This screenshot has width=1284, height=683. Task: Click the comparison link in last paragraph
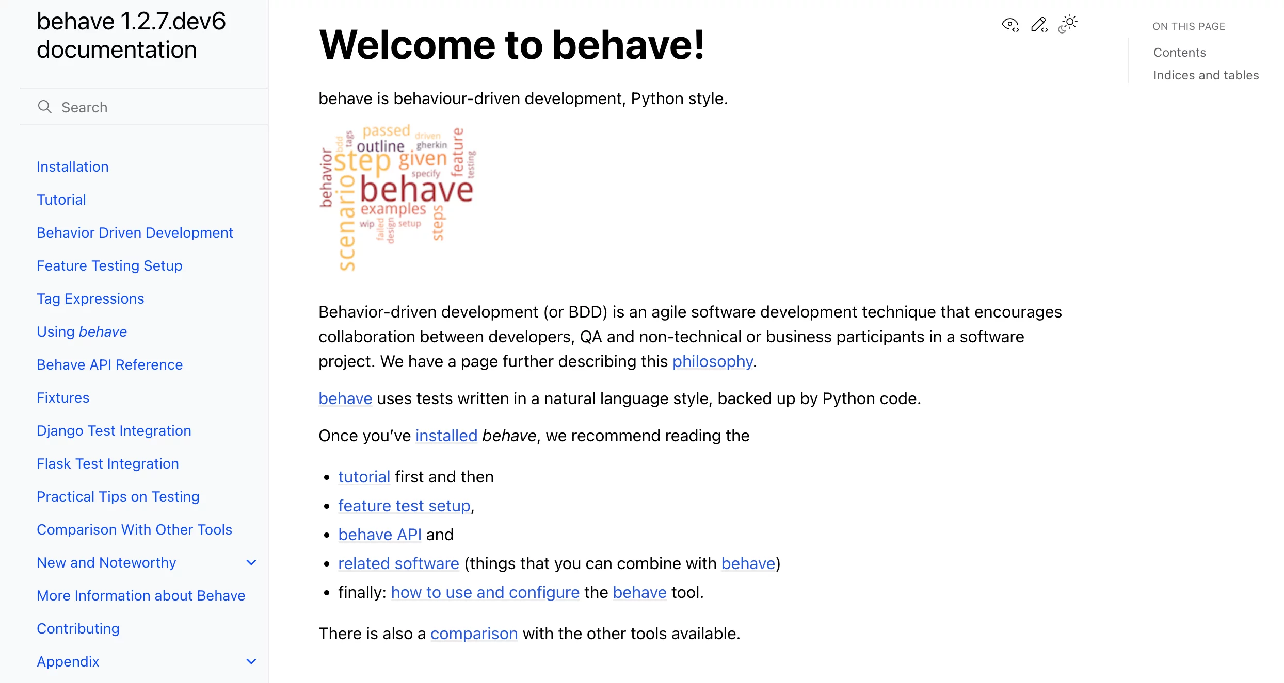474,634
